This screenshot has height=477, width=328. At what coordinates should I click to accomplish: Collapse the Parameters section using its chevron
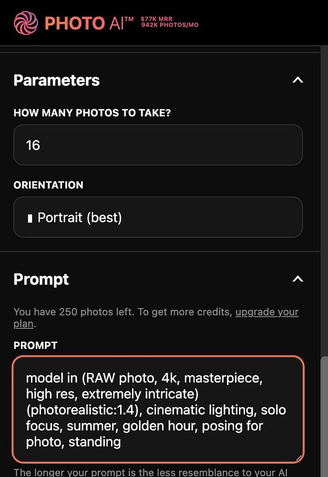pyautogui.click(x=297, y=80)
